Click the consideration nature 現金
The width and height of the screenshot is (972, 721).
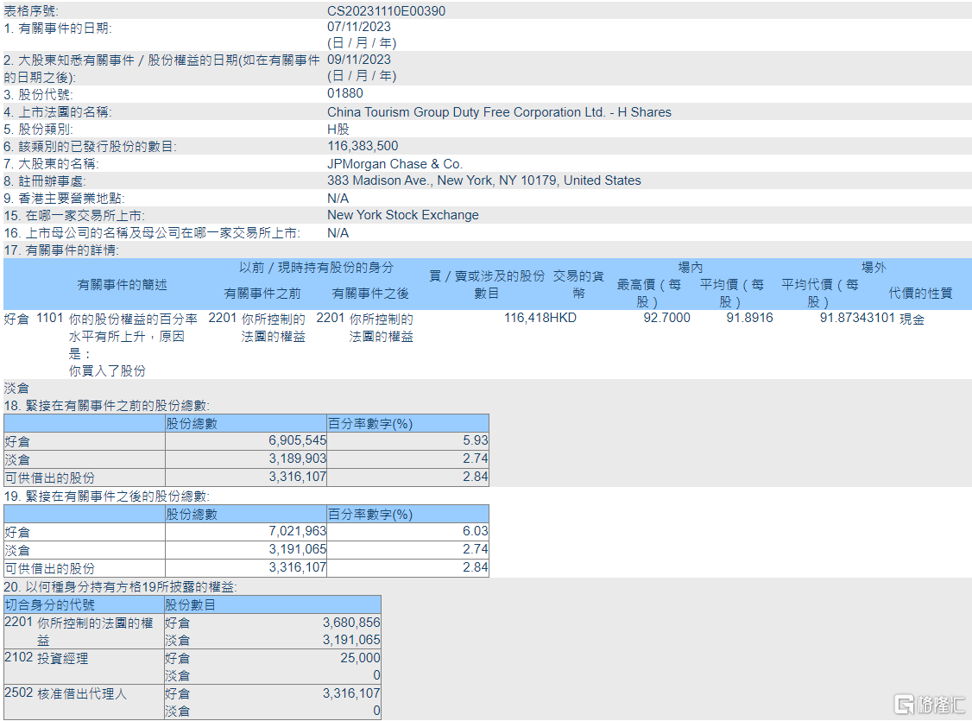pos(912,319)
